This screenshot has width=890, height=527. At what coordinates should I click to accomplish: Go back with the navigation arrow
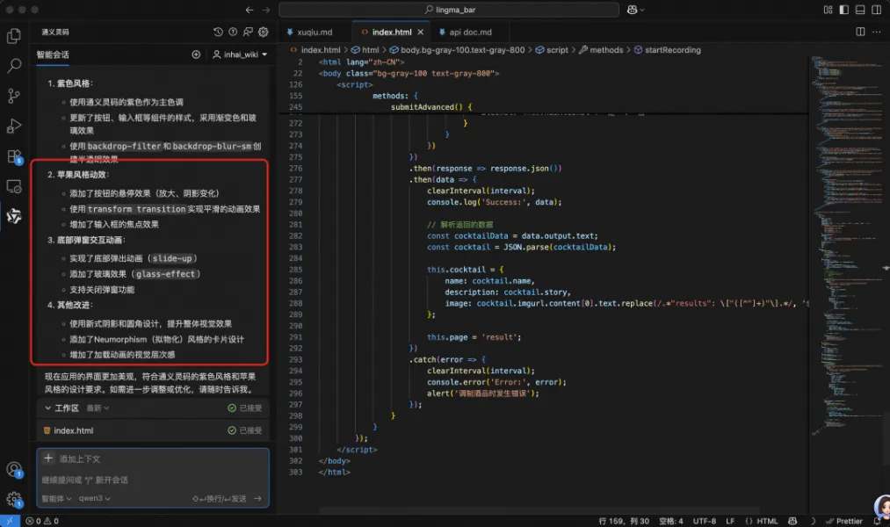(250, 10)
